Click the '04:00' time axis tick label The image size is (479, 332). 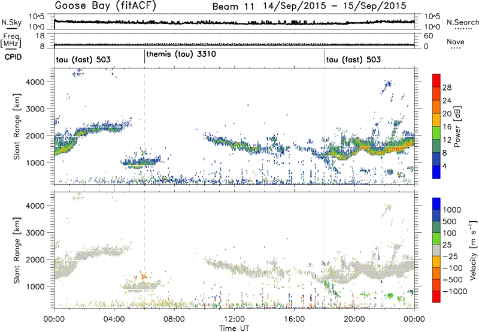pyautogui.click(x=114, y=319)
